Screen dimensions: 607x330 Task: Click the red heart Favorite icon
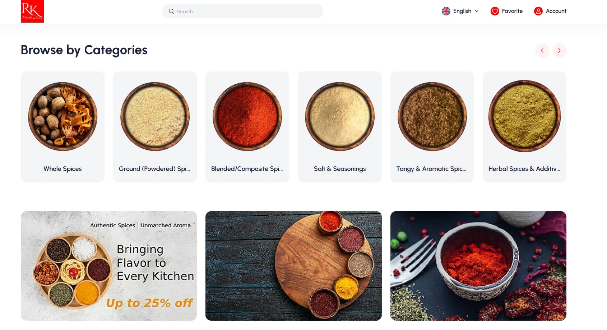click(x=495, y=11)
